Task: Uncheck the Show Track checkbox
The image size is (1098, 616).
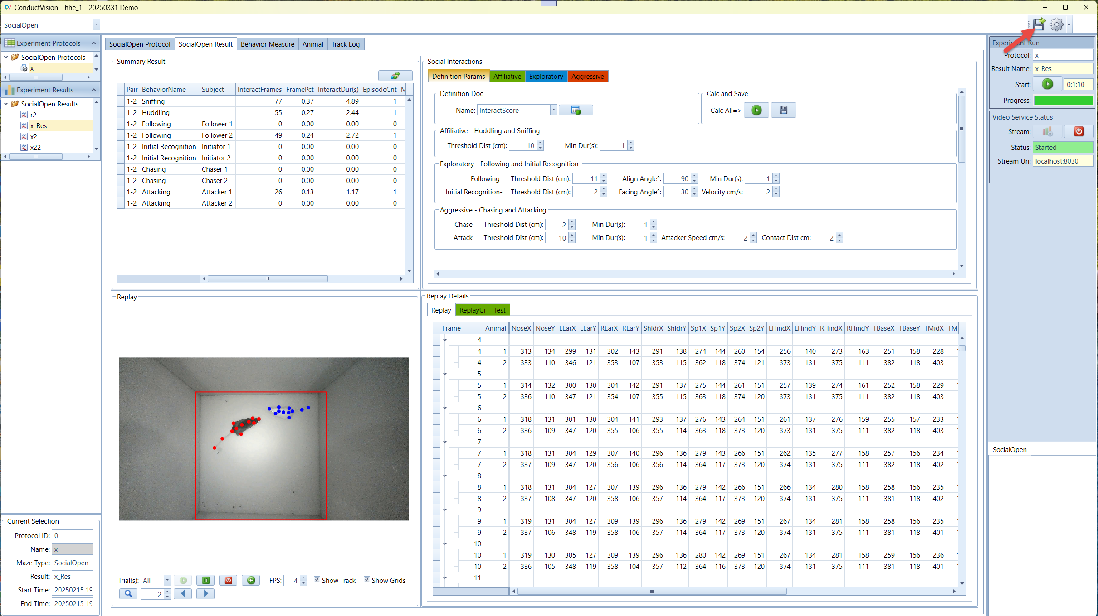Action: pos(317,580)
